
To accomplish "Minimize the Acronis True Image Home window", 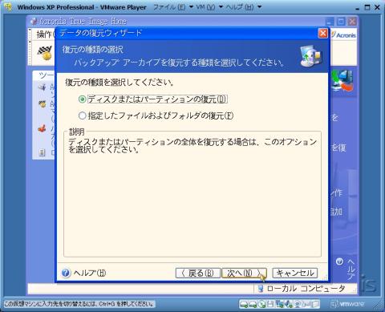I will pyautogui.click(x=330, y=22).
